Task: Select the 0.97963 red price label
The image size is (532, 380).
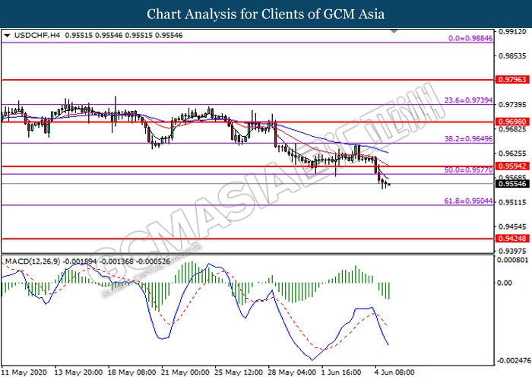Action: 512,80
